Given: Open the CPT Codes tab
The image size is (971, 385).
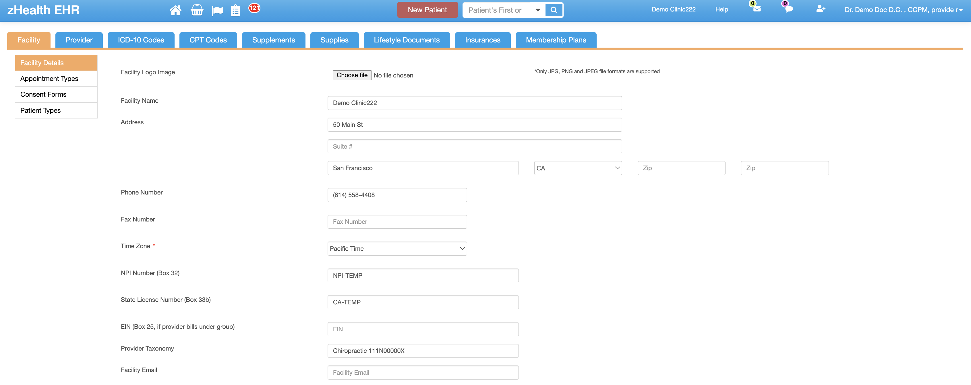Looking at the screenshot, I should point(208,40).
